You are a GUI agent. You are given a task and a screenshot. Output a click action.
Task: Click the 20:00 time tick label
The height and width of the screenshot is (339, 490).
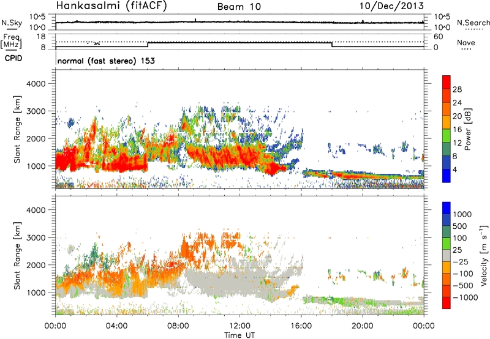pyautogui.click(x=362, y=326)
